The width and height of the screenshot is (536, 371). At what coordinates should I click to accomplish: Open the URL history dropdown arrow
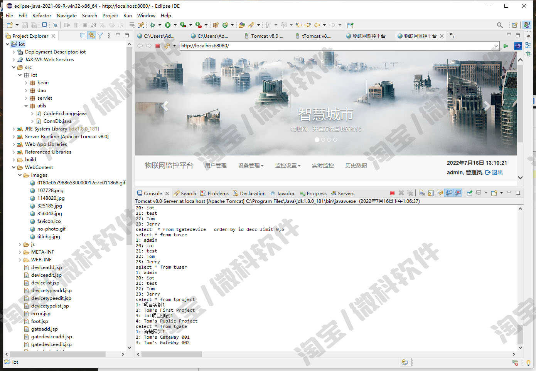(496, 46)
